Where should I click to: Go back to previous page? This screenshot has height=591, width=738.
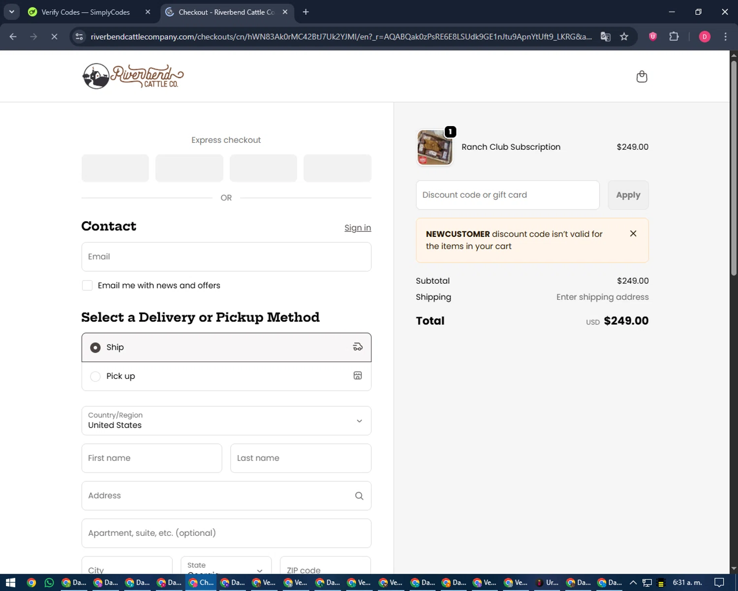[x=13, y=36]
